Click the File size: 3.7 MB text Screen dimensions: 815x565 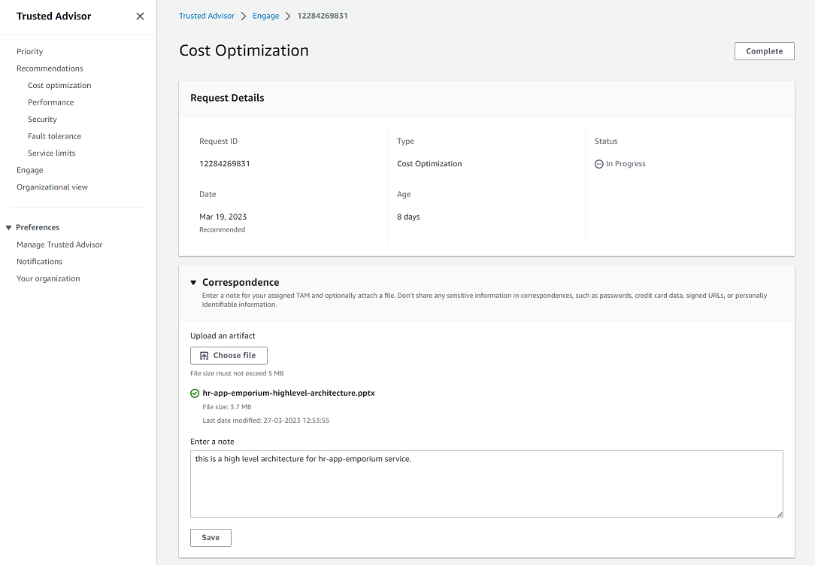pyautogui.click(x=226, y=407)
